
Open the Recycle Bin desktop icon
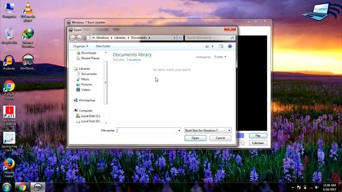click(9, 36)
